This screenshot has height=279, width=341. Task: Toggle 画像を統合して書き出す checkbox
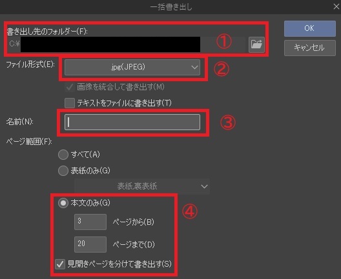(x=70, y=87)
